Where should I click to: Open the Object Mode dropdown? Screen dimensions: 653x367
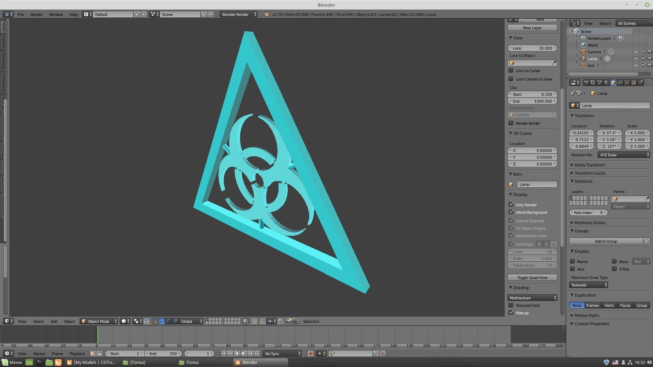[x=99, y=321]
